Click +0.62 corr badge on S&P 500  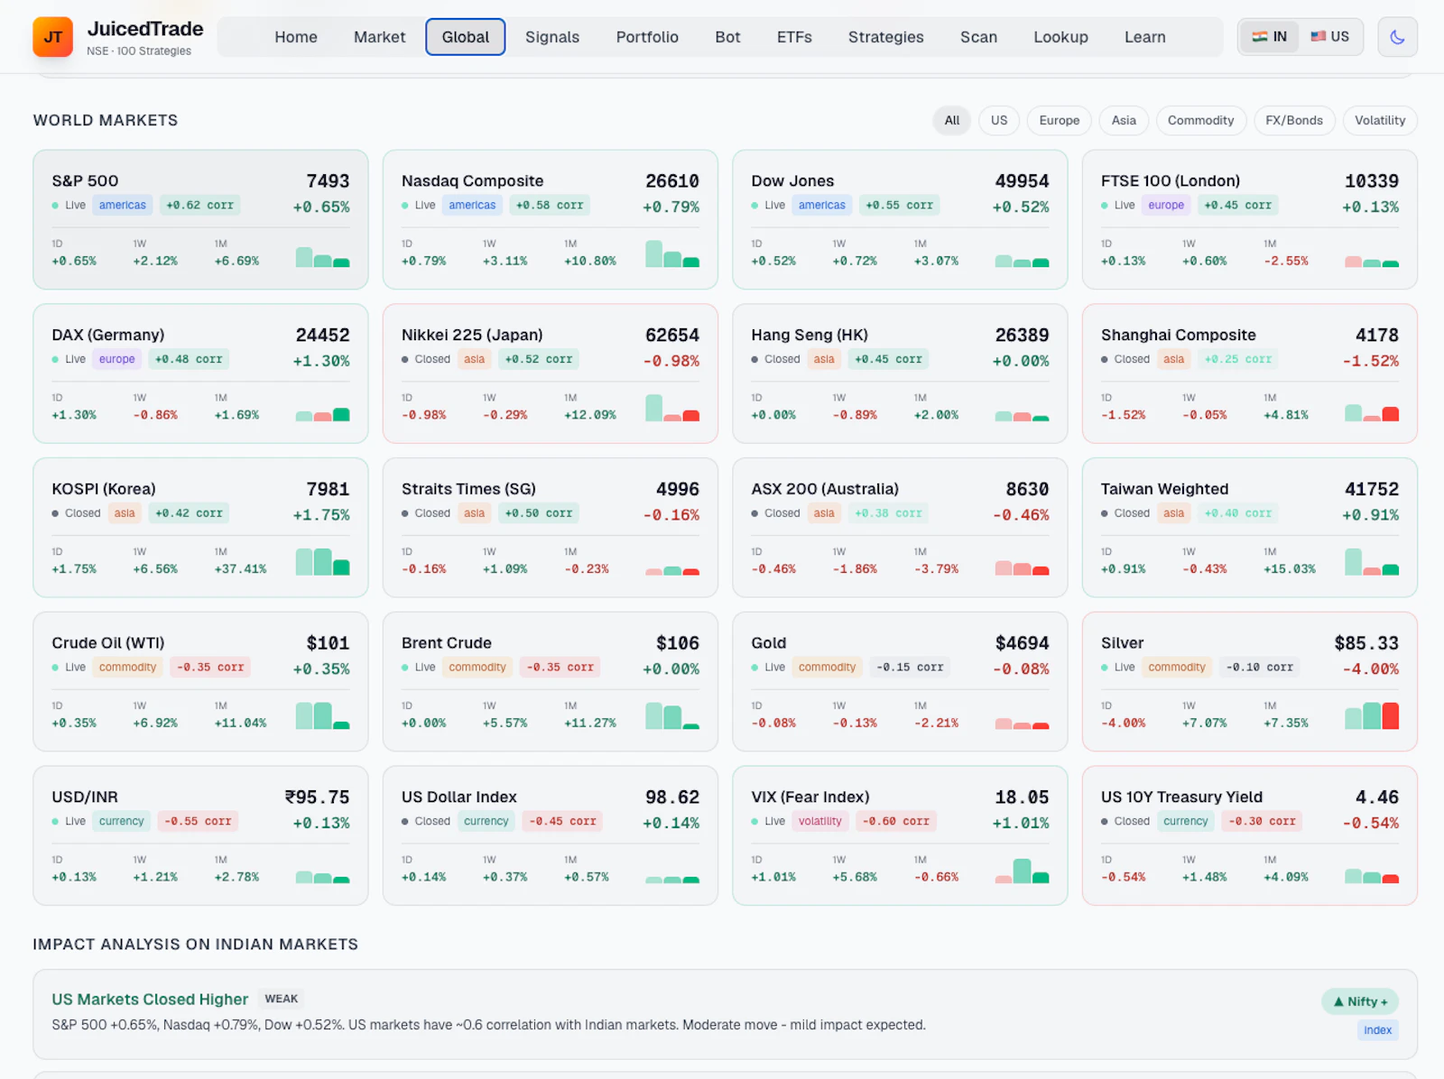point(199,205)
